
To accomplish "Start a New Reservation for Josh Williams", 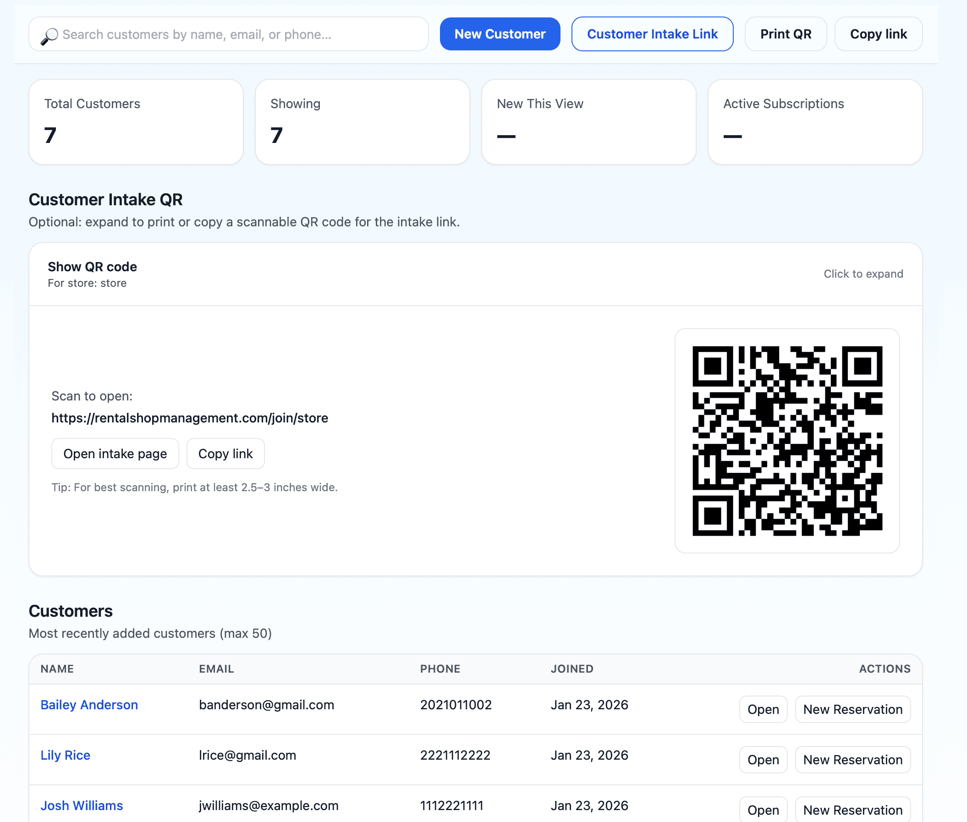I will (x=852, y=810).
